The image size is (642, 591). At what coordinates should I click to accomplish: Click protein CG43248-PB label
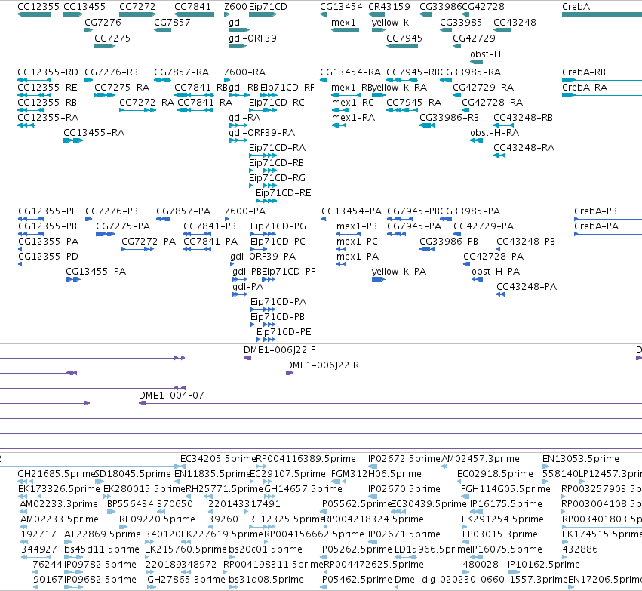point(526,242)
